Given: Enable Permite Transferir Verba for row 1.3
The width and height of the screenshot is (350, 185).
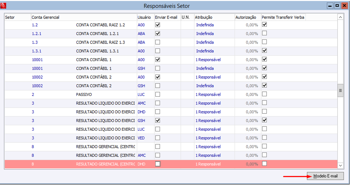Looking at the screenshot, I should (x=264, y=42).
